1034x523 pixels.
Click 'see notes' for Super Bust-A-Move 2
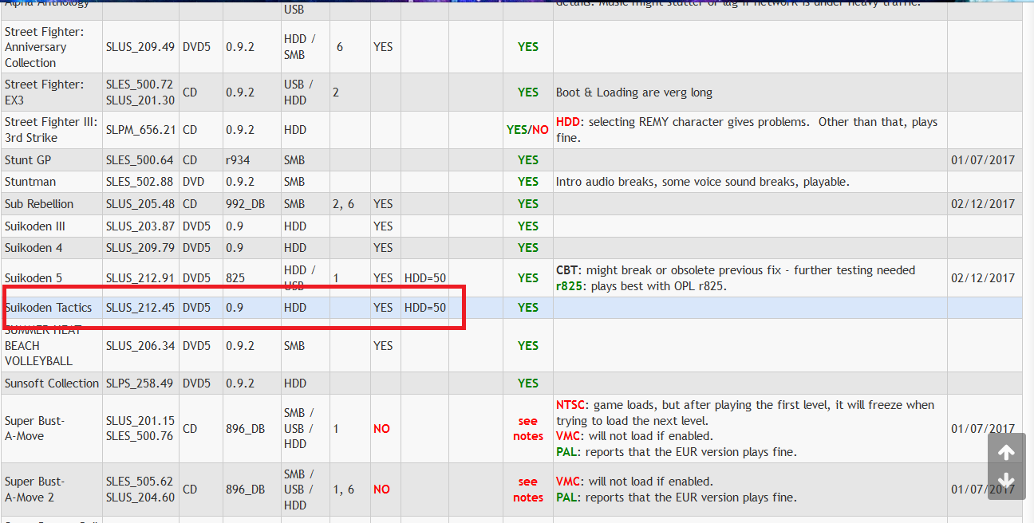(x=527, y=489)
